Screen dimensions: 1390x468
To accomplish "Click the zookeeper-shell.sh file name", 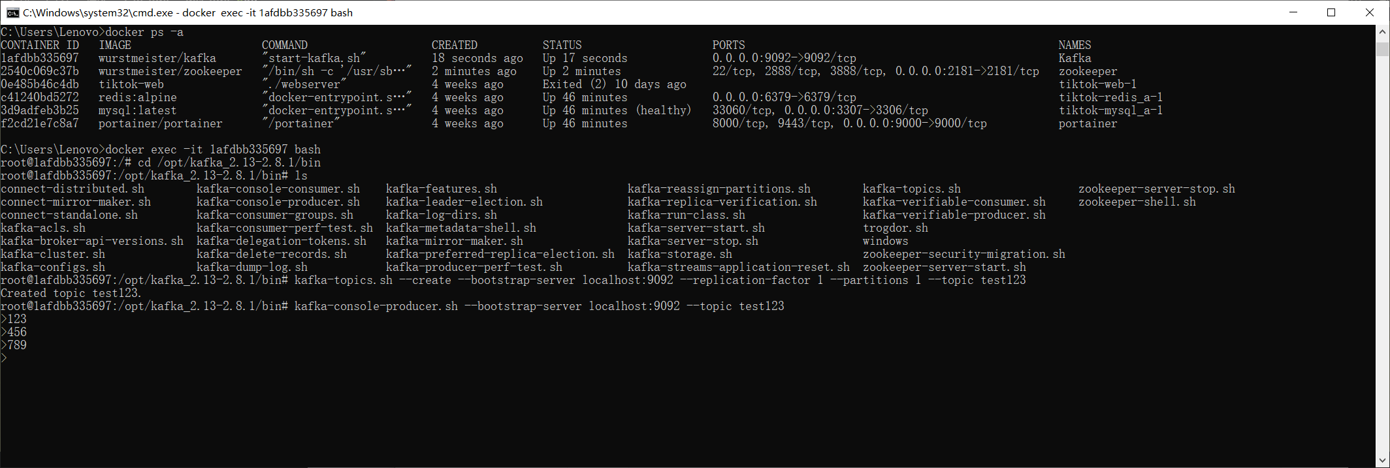I will point(1137,202).
